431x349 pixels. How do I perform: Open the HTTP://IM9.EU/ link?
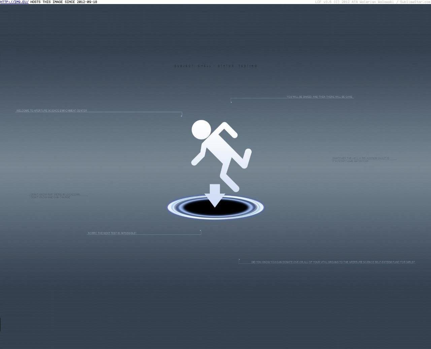click(14, 2)
